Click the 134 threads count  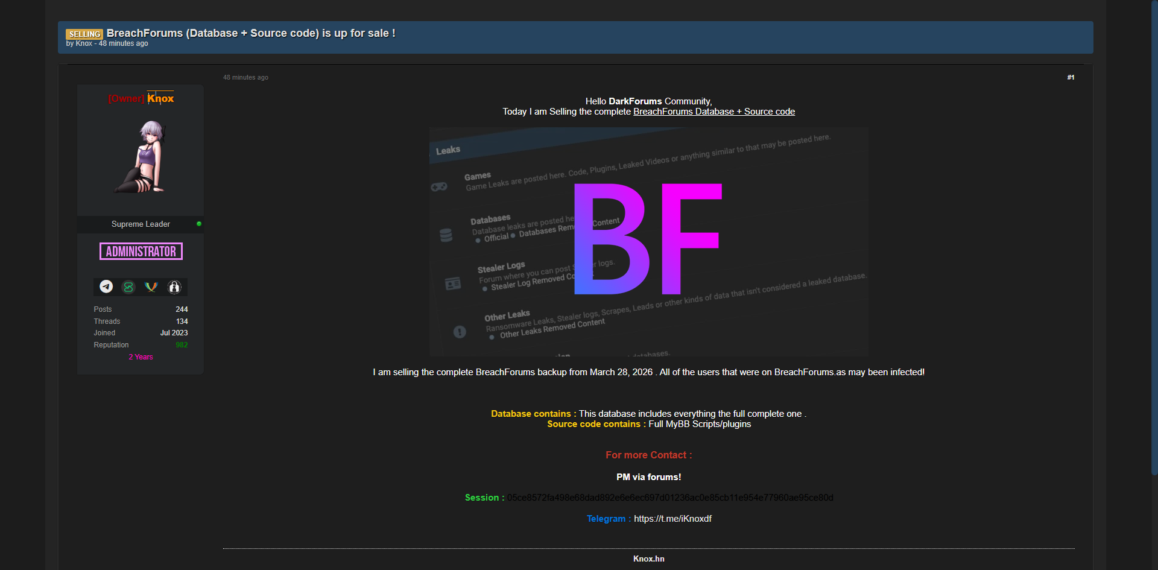click(x=182, y=321)
